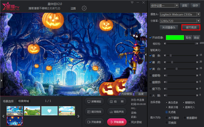Select the 美白柔肤 filter radio button

[167, 102]
